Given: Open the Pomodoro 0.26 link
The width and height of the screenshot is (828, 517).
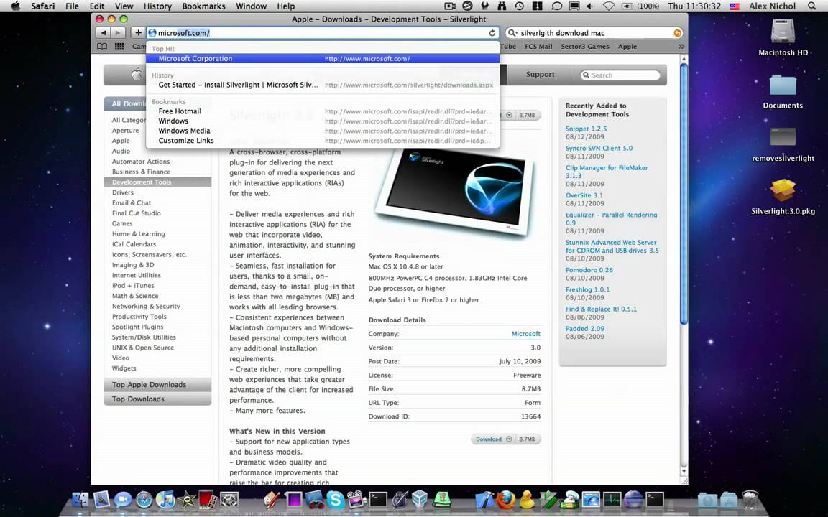Looking at the screenshot, I should (589, 269).
